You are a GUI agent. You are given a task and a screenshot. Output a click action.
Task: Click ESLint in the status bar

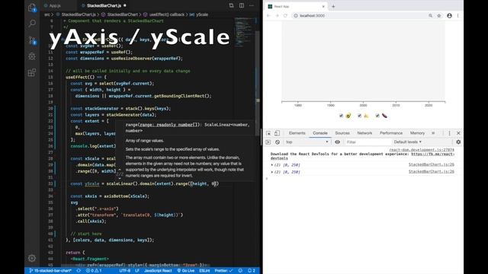(204, 271)
